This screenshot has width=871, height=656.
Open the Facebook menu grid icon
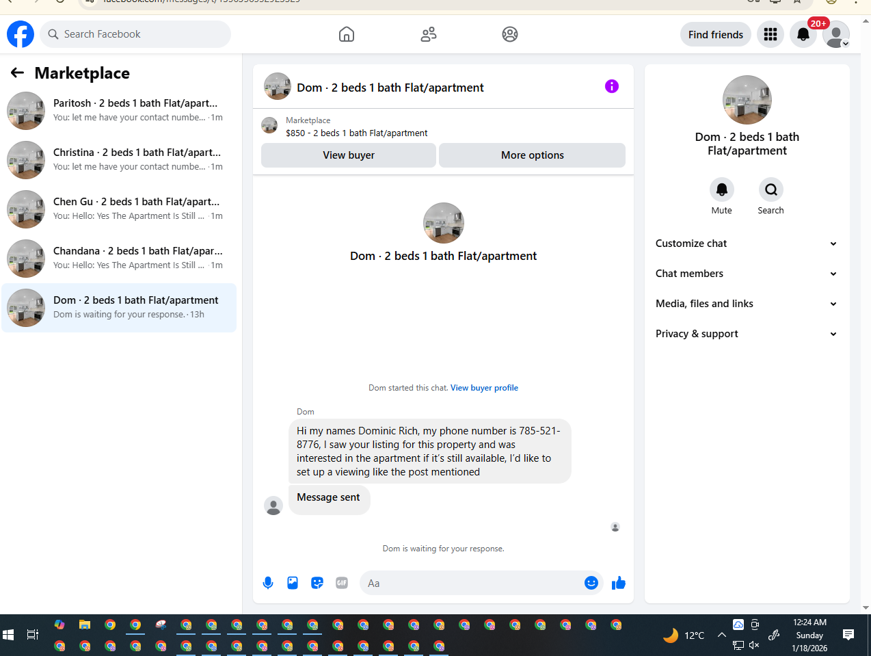770,34
